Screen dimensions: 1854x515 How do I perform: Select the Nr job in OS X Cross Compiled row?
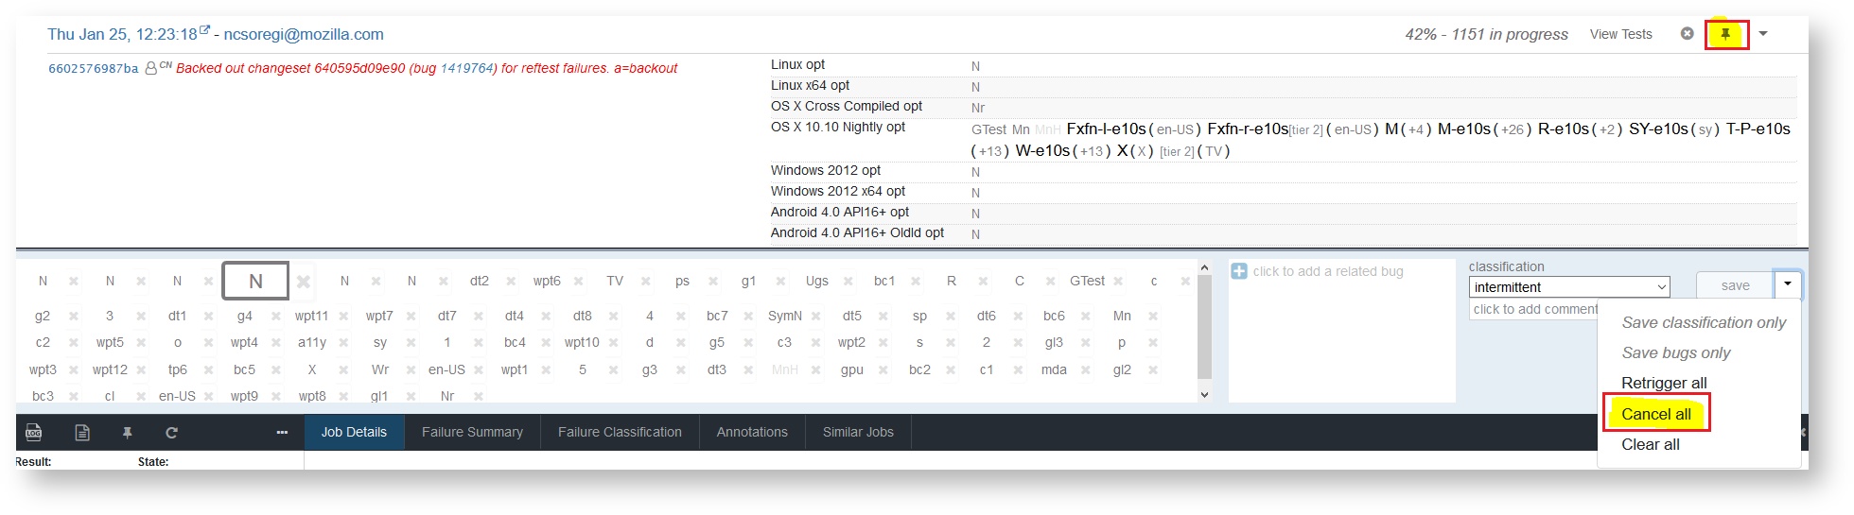pyautogui.click(x=978, y=109)
